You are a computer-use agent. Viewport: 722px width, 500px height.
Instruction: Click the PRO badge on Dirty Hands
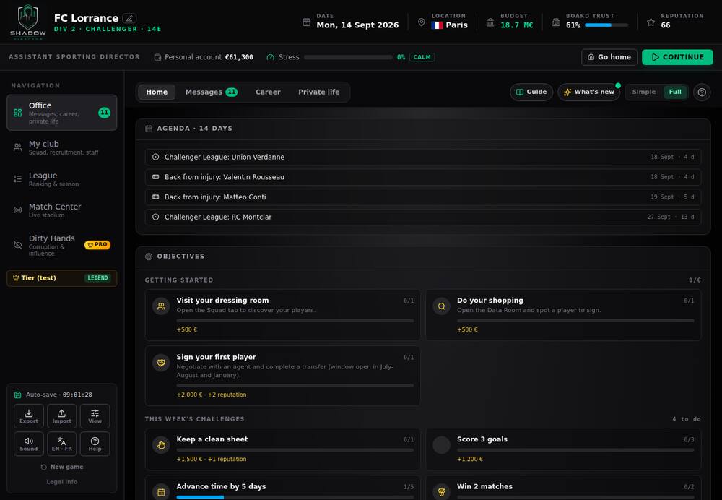click(97, 245)
